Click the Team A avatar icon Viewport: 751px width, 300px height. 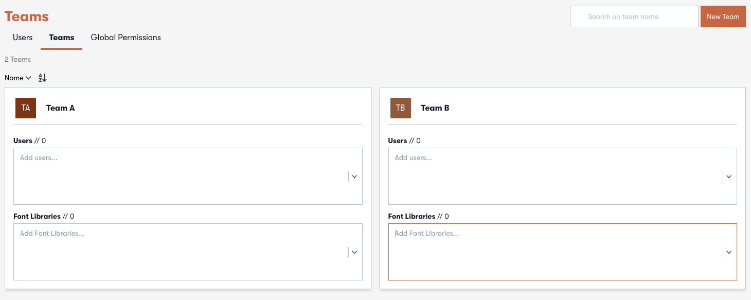click(25, 108)
